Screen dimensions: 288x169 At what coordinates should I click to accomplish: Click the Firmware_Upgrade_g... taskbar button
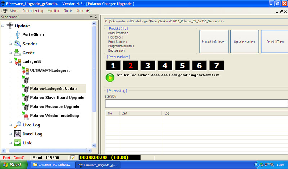(98, 165)
